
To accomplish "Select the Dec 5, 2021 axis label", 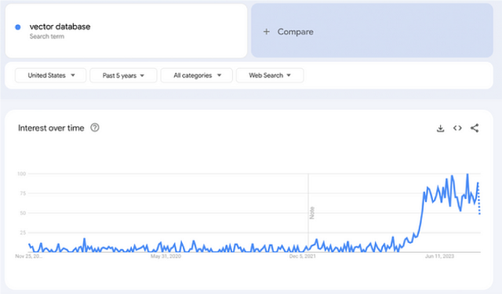I will click(302, 256).
